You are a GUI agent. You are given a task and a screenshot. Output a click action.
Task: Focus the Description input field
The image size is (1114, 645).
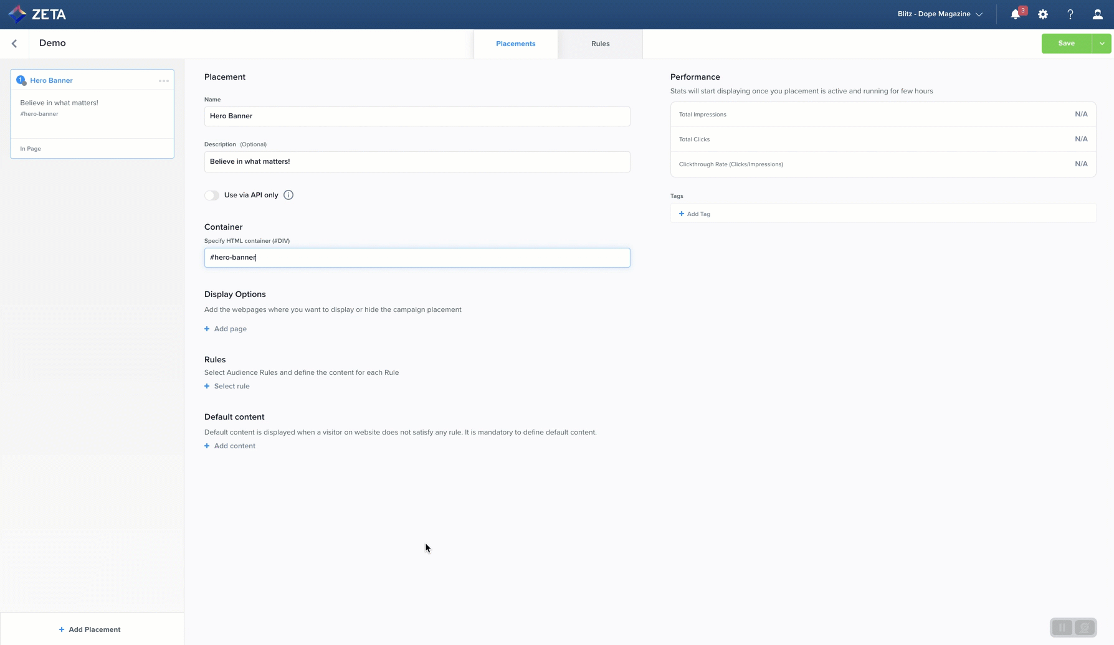coord(417,162)
